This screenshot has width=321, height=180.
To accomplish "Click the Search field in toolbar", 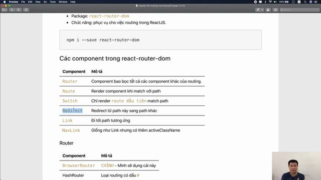I will pyautogui.click(x=300, y=10).
